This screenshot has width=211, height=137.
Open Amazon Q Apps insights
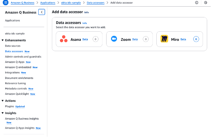(x=19, y=128)
